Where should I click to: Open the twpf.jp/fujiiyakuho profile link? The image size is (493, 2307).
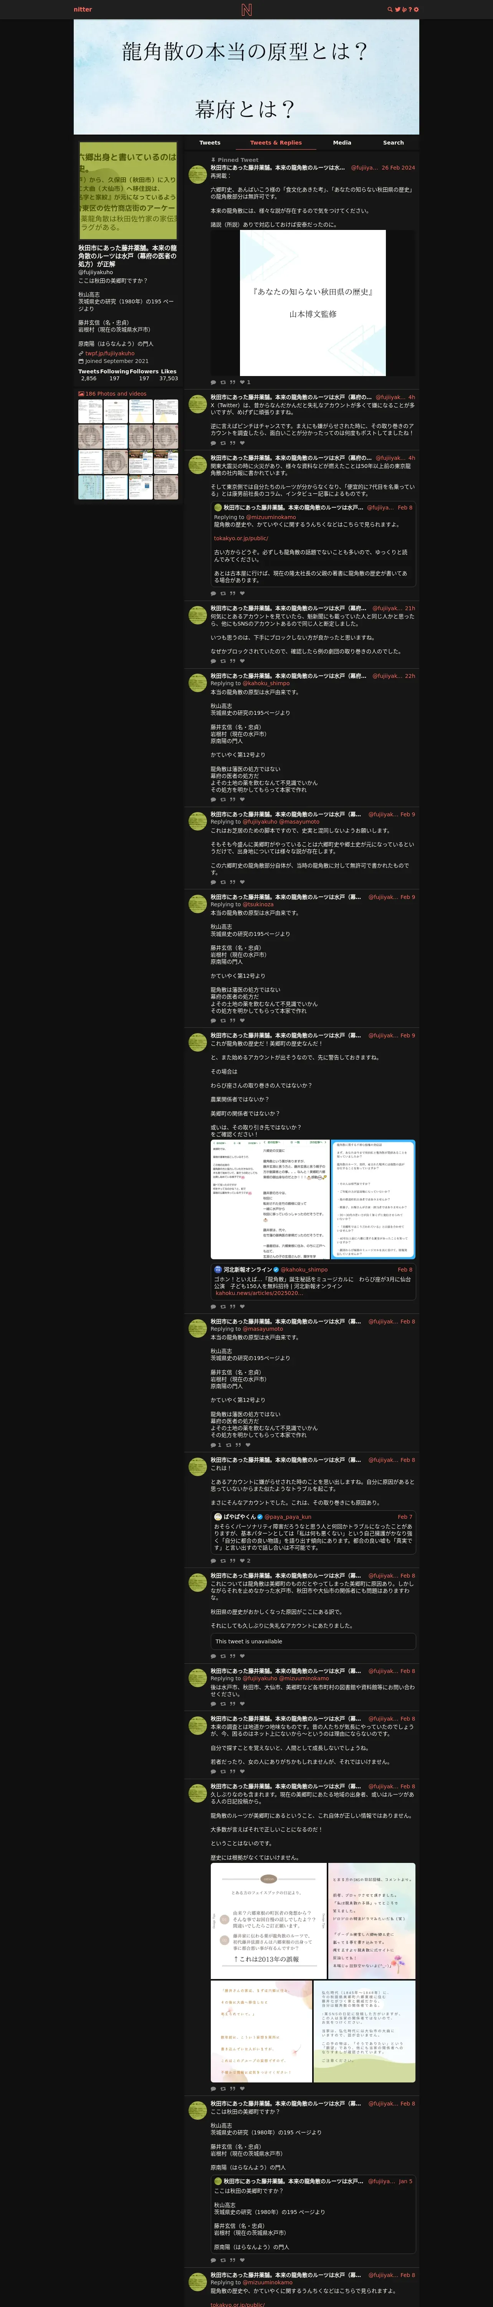pyautogui.click(x=110, y=353)
